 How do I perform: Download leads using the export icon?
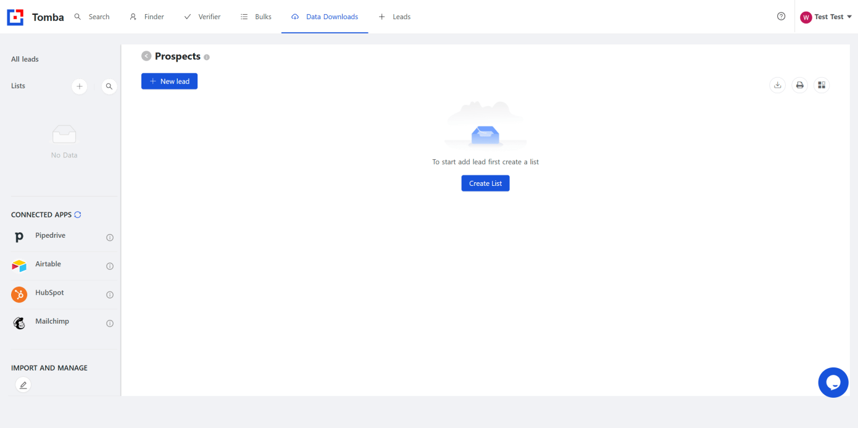pyautogui.click(x=778, y=85)
